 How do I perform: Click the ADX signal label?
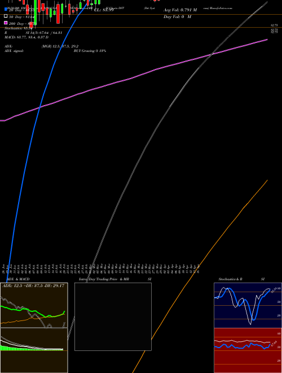(x=14, y=51)
